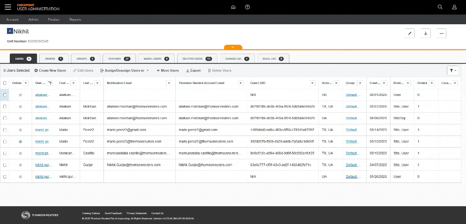The height and width of the screenshot is (224, 466).
Task: Check the mario.perez2@gmail.com row checkbox
Action: [5, 130]
